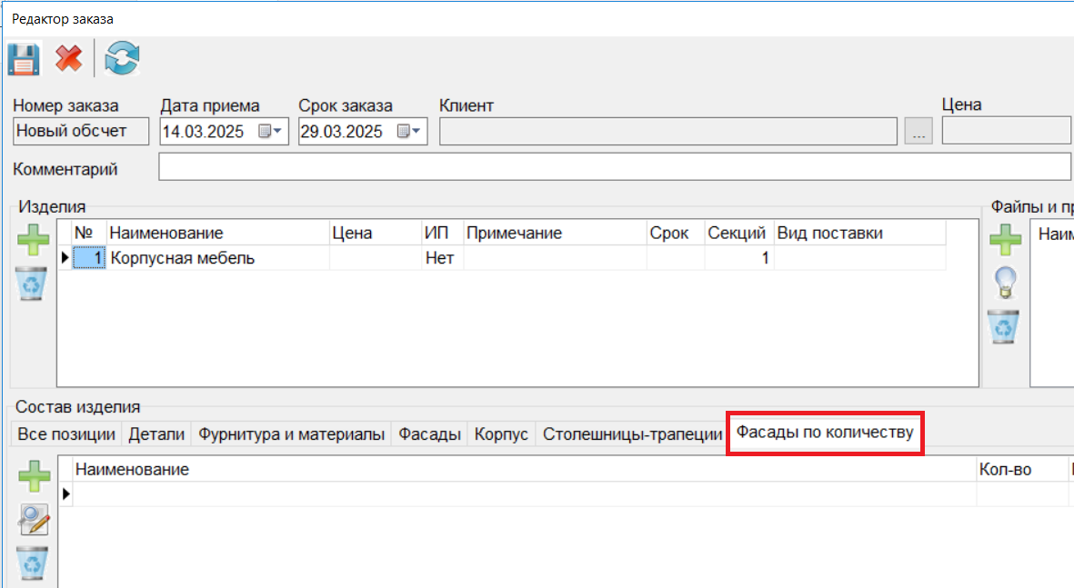Click the light bulb icon in Файлы panel
The height and width of the screenshot is (588, 1074).
(1005, 284)
